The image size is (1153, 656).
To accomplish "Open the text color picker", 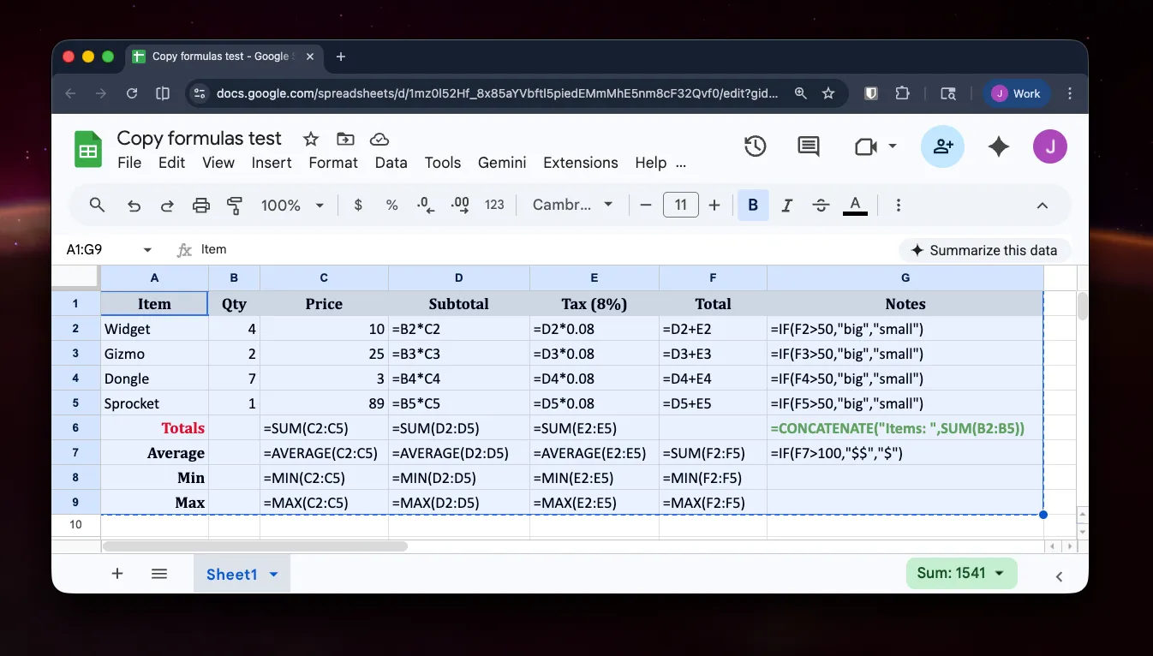I will [855, 206].
